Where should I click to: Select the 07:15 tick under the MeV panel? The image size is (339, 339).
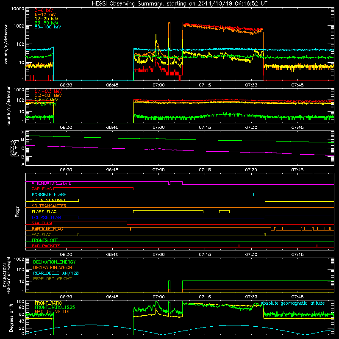[x=205, y=128]
